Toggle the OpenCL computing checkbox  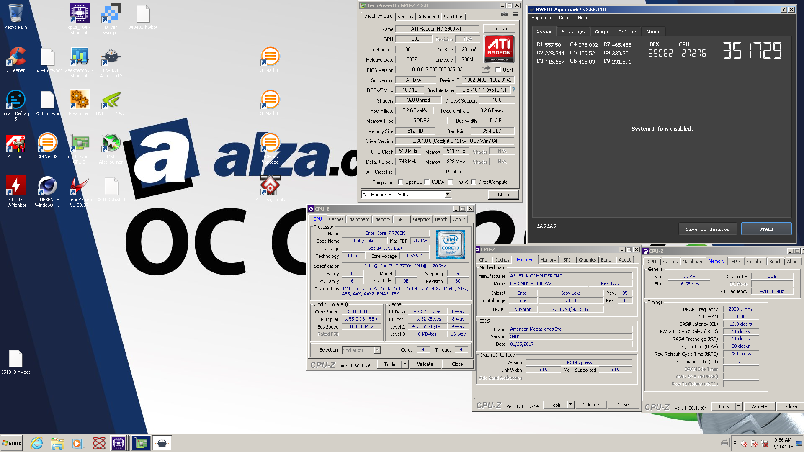coord(400,182)
